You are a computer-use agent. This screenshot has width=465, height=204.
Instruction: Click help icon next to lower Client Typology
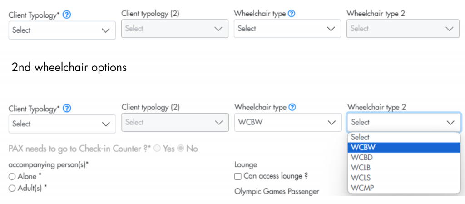(x=67, y=109)
